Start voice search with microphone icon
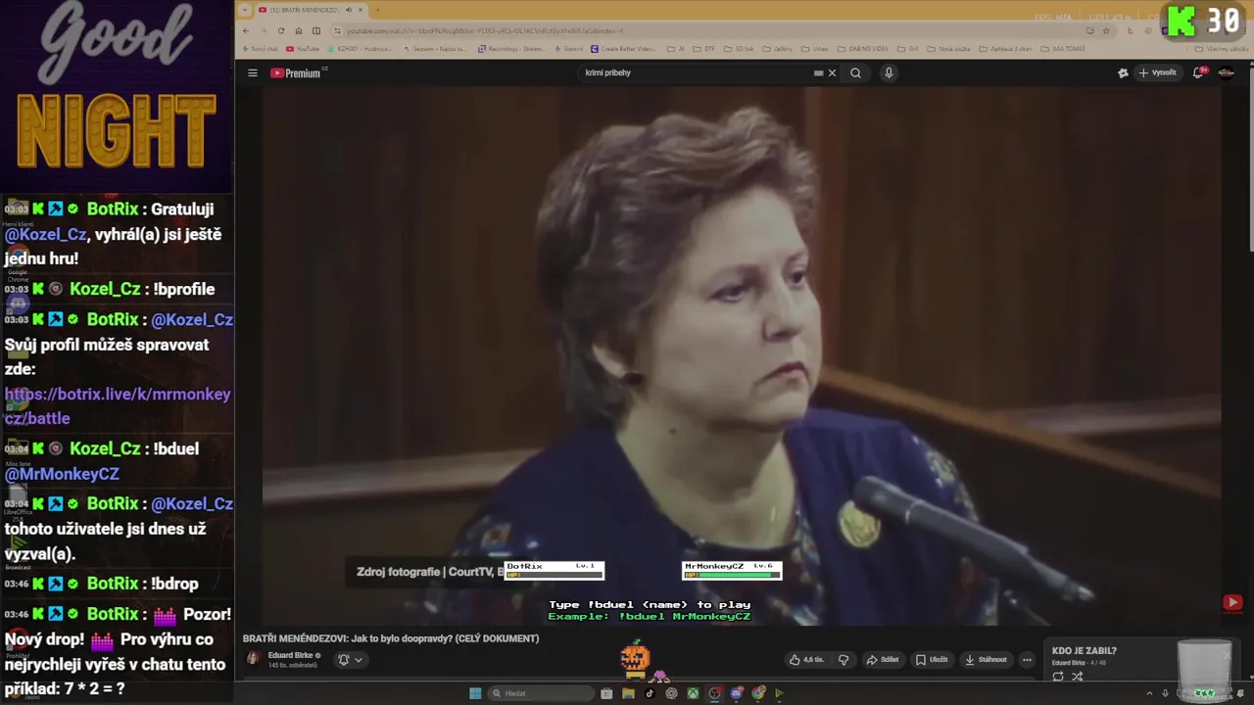 click(889, 72)
